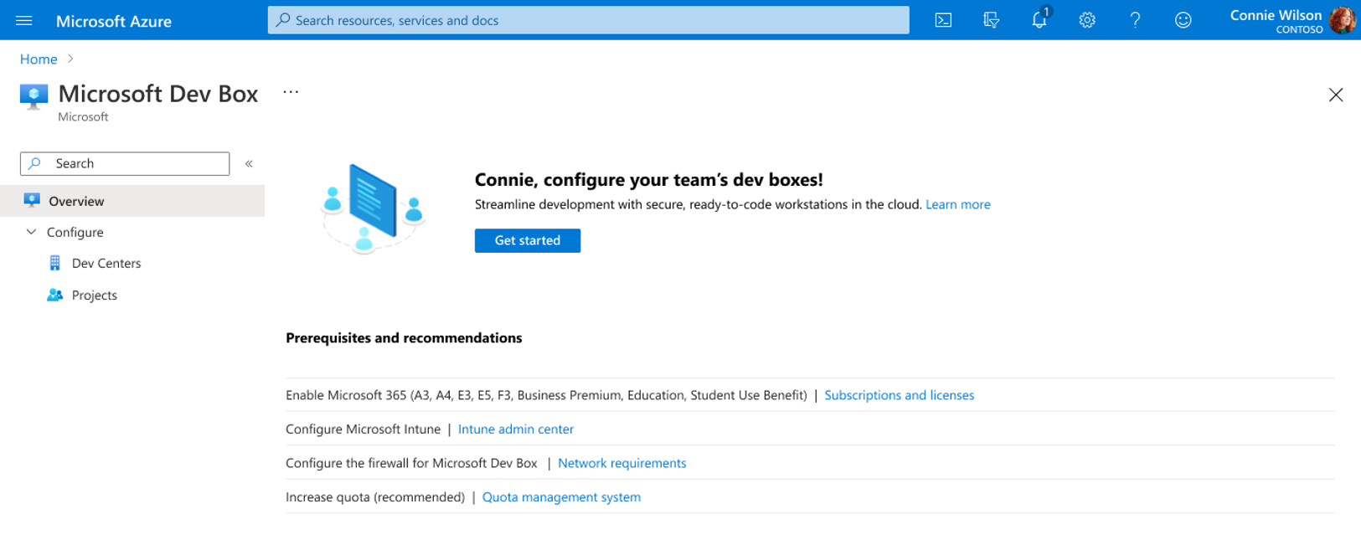
Task: Collapse the Configure section
Action: coord(32,232)
